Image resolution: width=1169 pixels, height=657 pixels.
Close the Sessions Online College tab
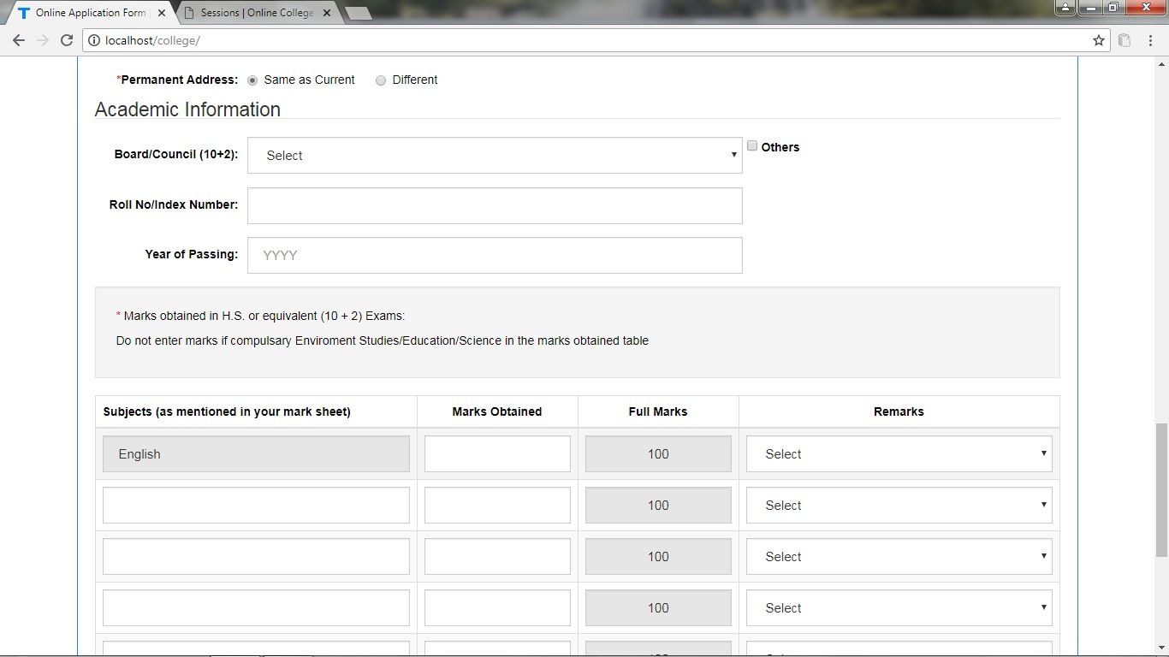[x=326, y=13]
